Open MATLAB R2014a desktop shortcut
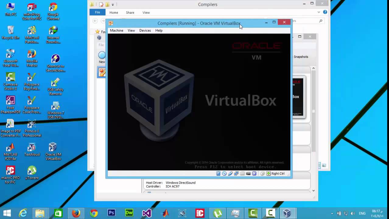Viewport: 389px width, 219px height. (x=10, y=151)
